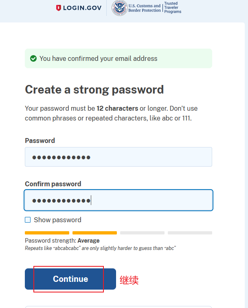Viewport: 248px width, 308px height.
Task: Click the "Confirm password" field label
Action: click(x=53, y=184)
